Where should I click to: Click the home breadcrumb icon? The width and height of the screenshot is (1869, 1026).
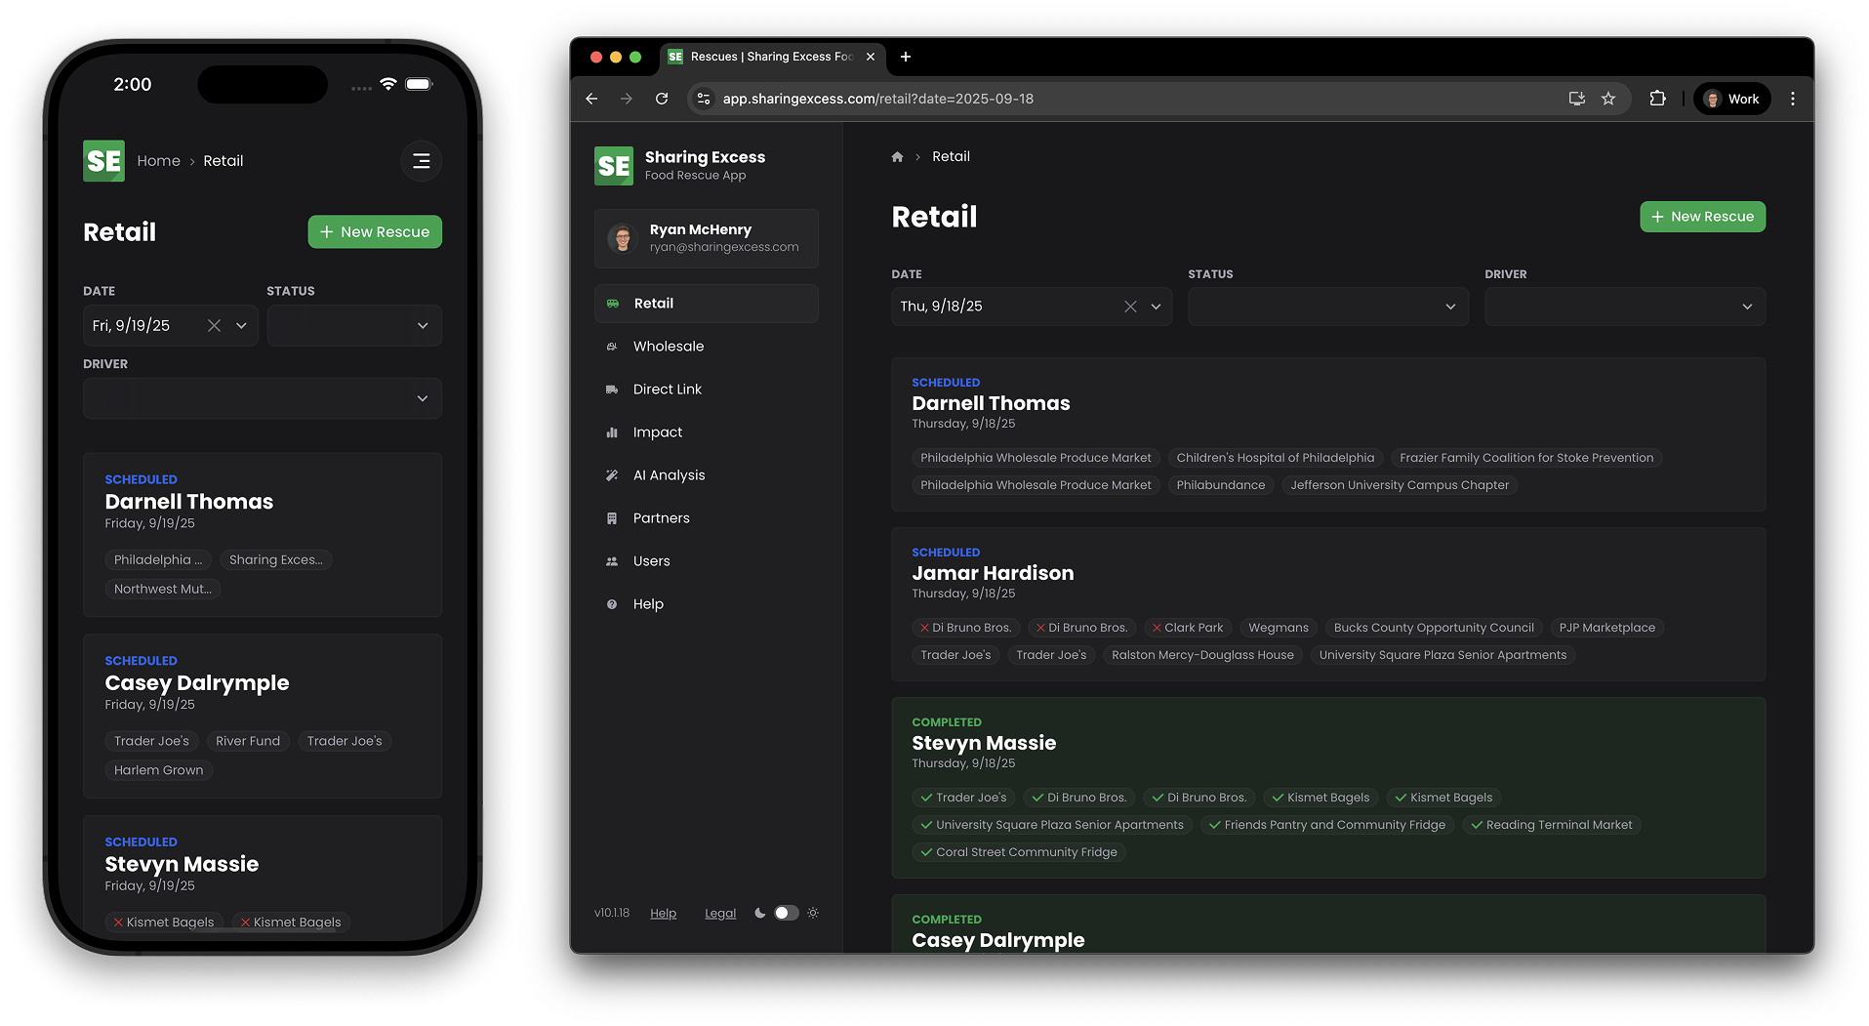(897, 157)
